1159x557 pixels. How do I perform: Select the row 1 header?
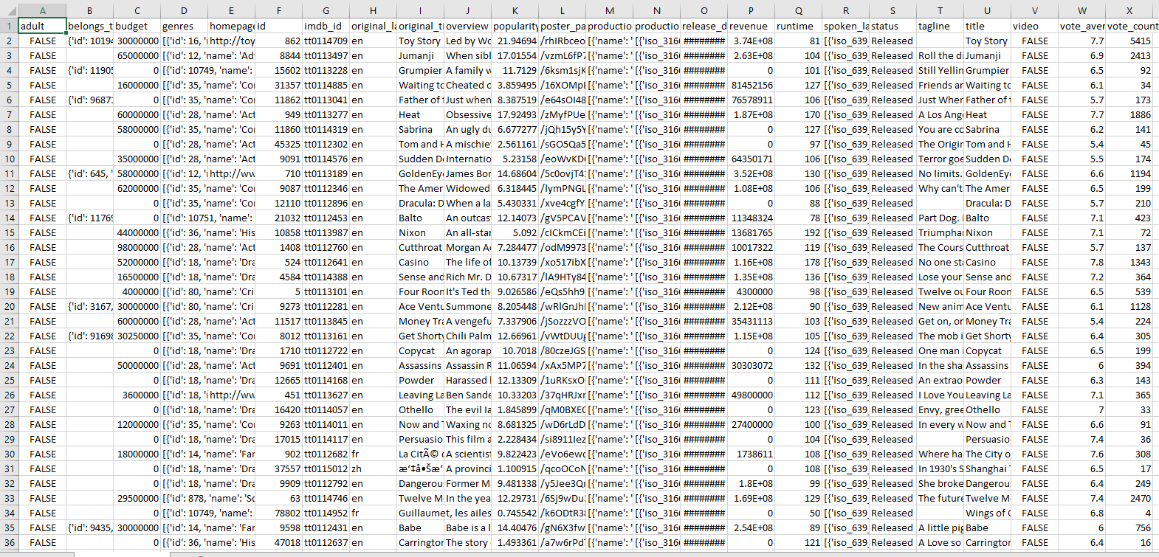click(9, 26)
